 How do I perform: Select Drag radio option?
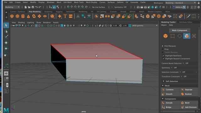tap(163, 49)
